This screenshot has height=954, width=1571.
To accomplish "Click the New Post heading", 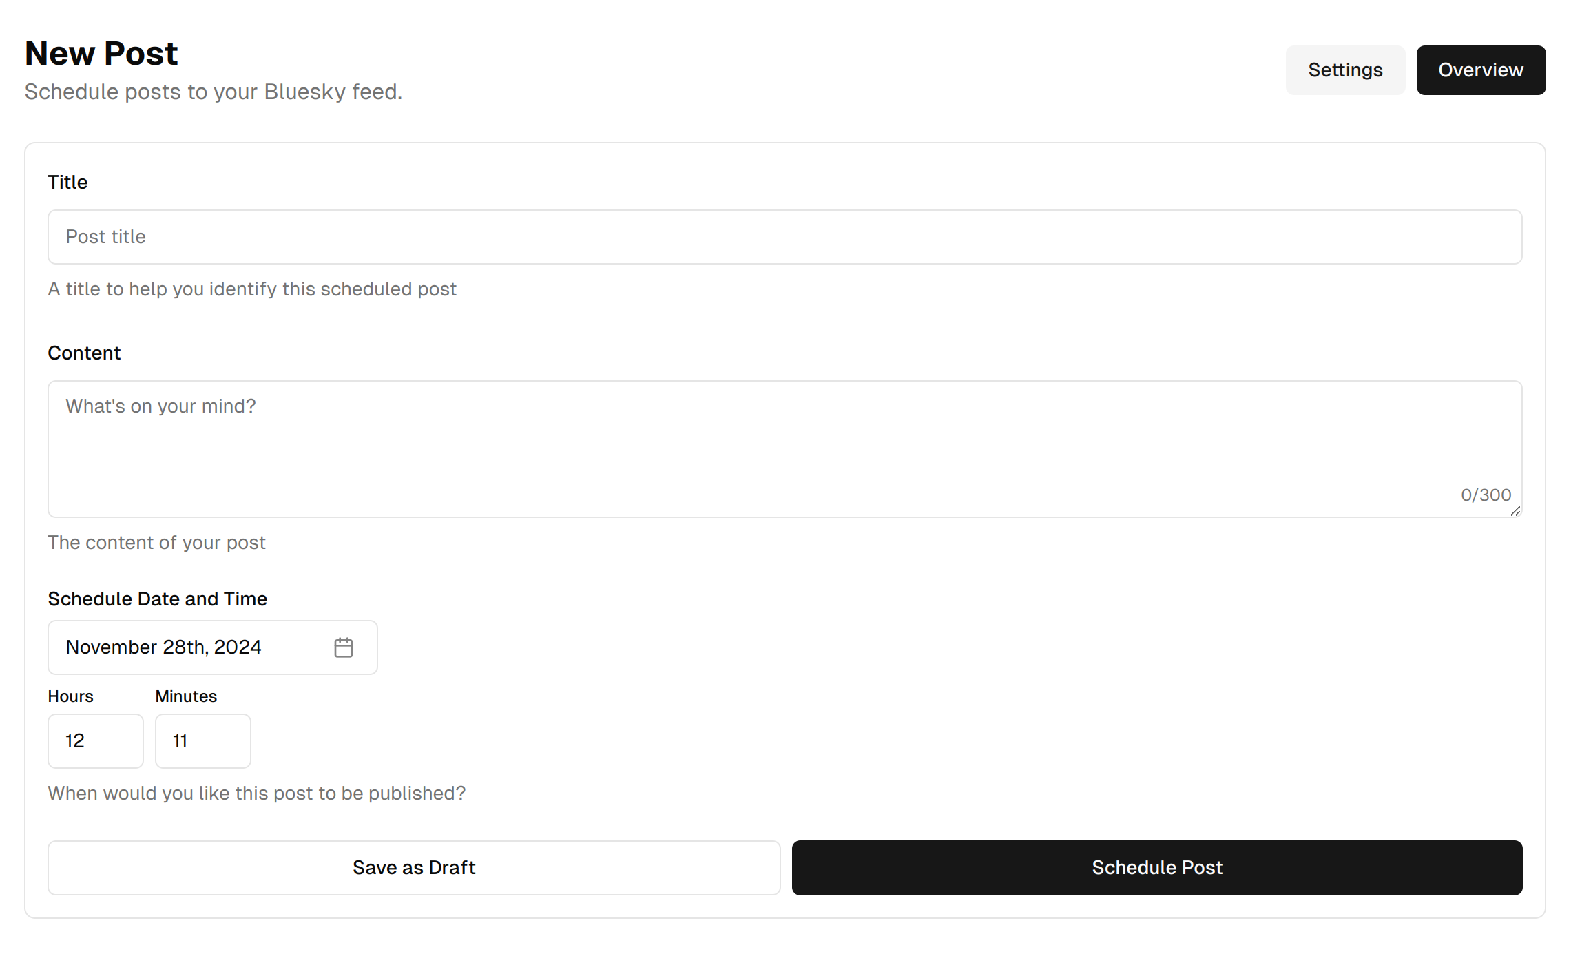I will point(101,54).
